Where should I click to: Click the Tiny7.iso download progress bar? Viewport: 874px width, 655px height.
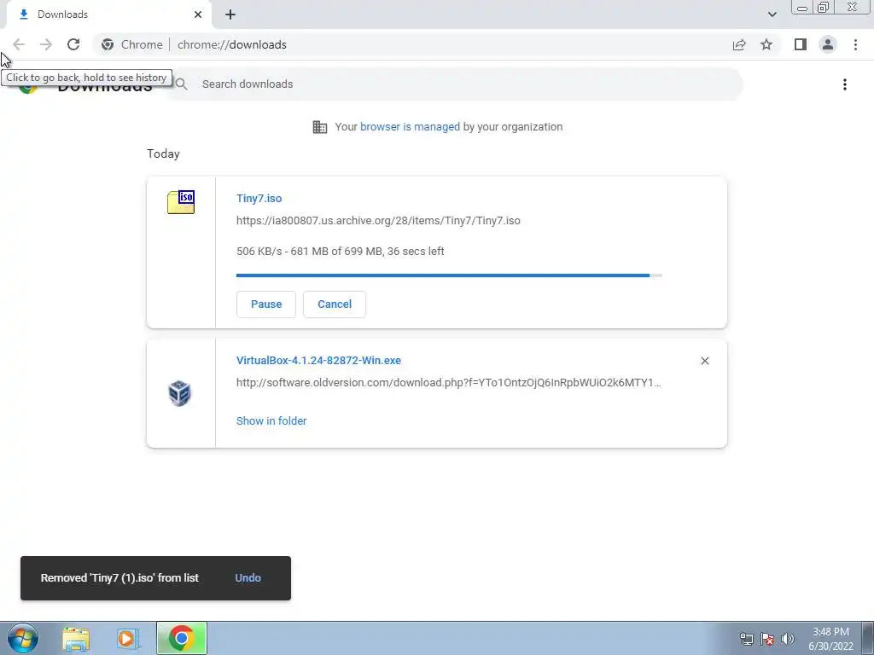(x=449, y=275)
